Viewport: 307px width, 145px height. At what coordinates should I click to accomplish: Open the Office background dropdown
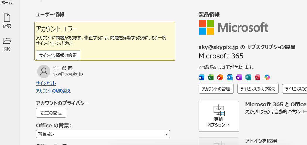point(103,134)
